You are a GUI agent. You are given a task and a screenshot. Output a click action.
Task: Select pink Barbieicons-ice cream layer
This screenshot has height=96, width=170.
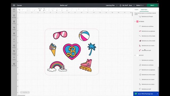[x=147, y=46]
